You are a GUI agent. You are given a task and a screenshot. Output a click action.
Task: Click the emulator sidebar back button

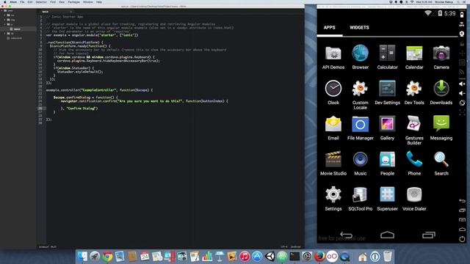[x=462, y=201]
